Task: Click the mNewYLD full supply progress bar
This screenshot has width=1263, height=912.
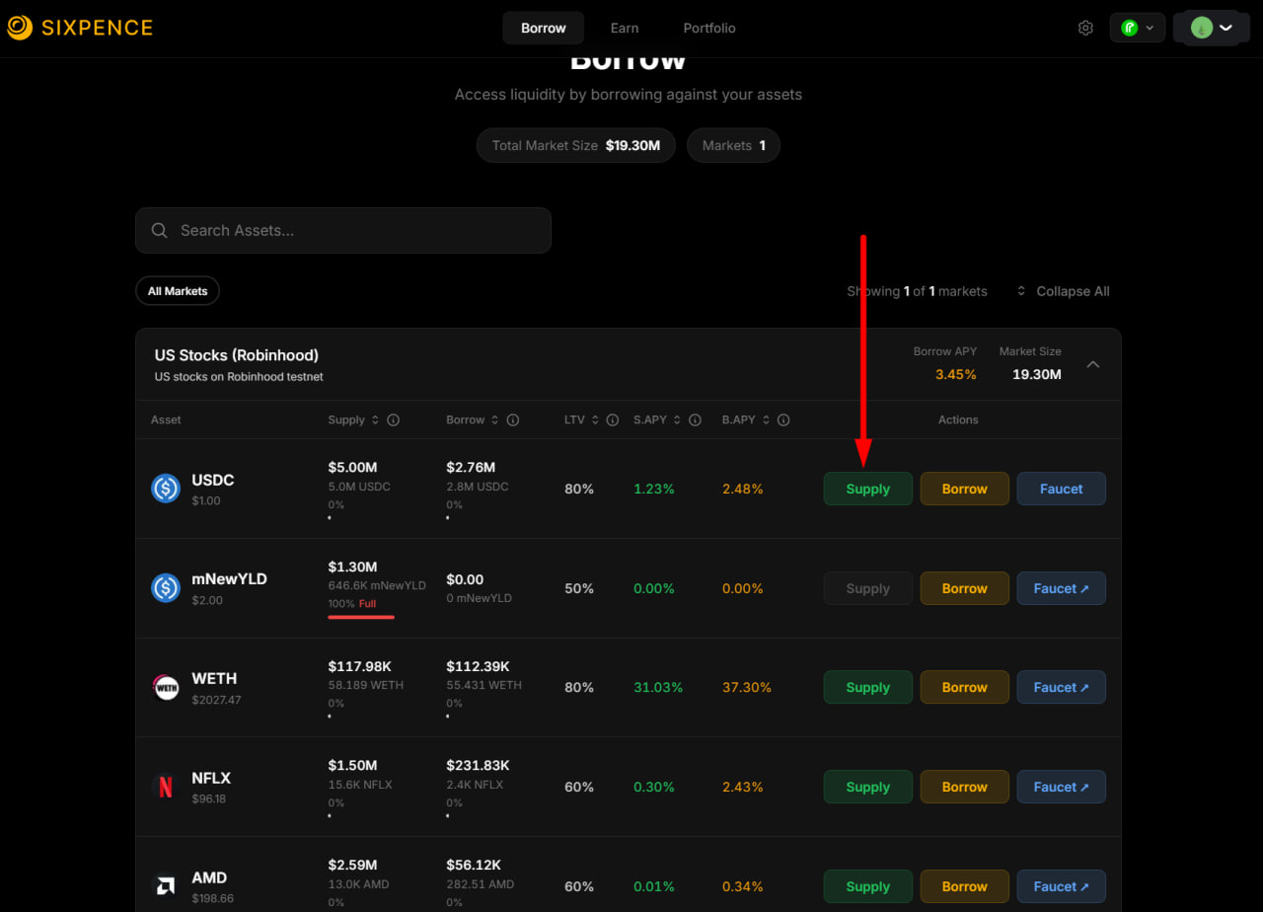Action: 361,618
